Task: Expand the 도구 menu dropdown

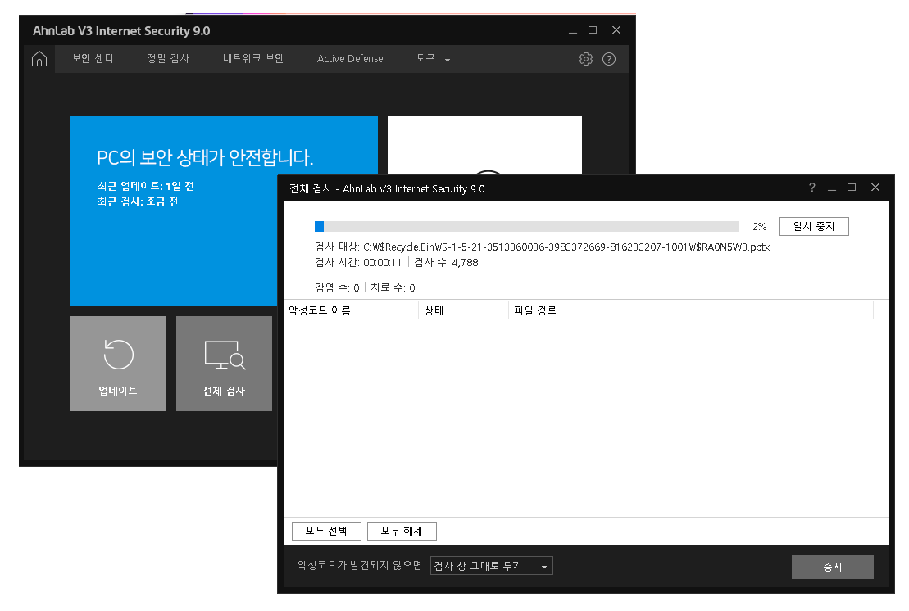Action: tap(433, 58)
